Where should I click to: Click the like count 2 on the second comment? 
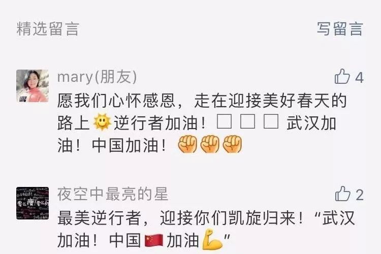[360, 195]
